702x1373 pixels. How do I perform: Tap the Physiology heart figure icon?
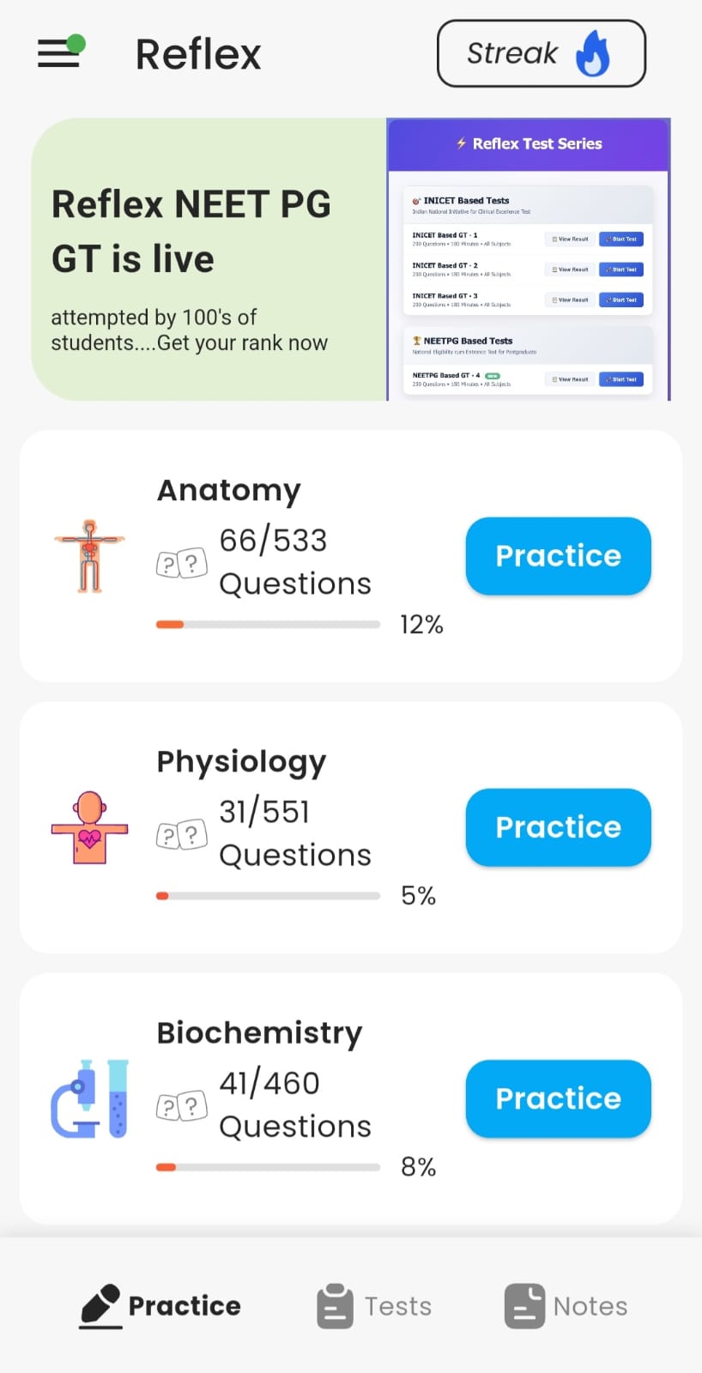89,827
